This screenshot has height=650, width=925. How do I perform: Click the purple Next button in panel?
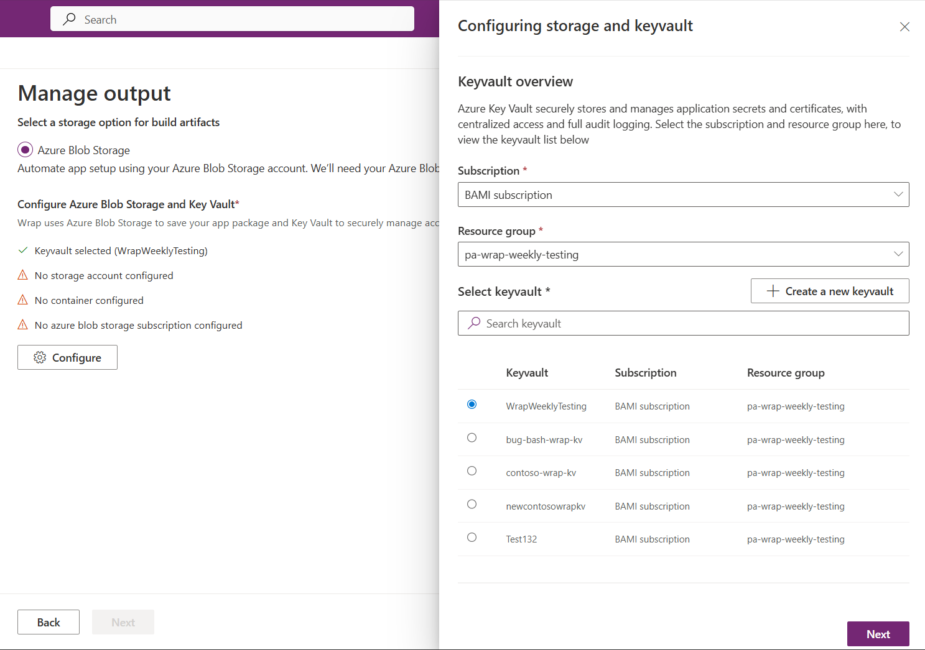pos(878,634)
